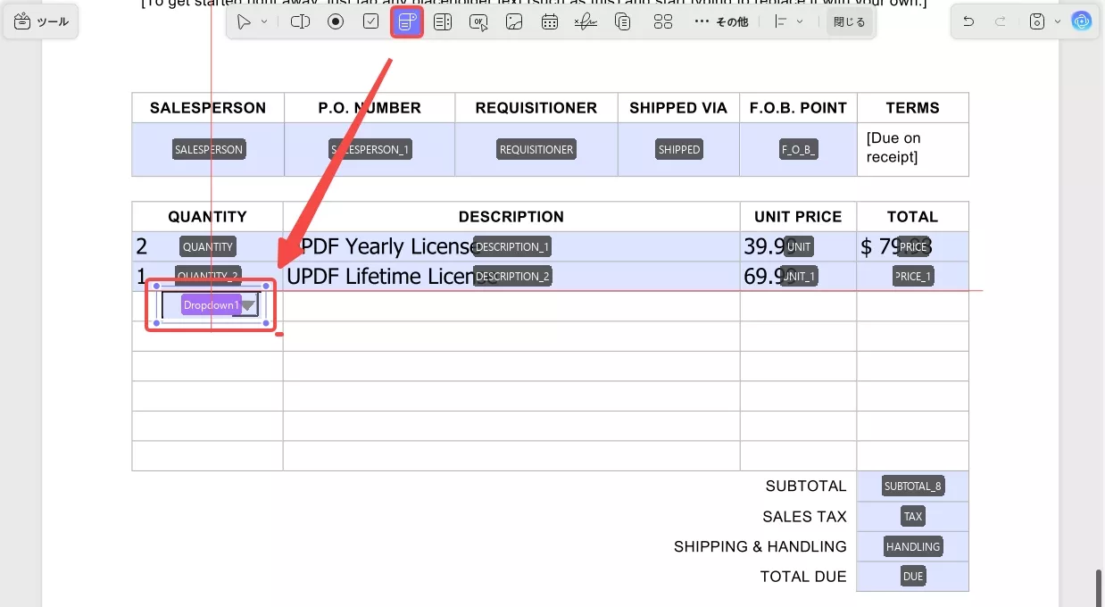Screen dimensions: 1105x607
Task: Expand the selection tool dropdown arrow
Action: click(264, 21)
